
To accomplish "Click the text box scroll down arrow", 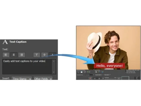I will pos(54,72).
